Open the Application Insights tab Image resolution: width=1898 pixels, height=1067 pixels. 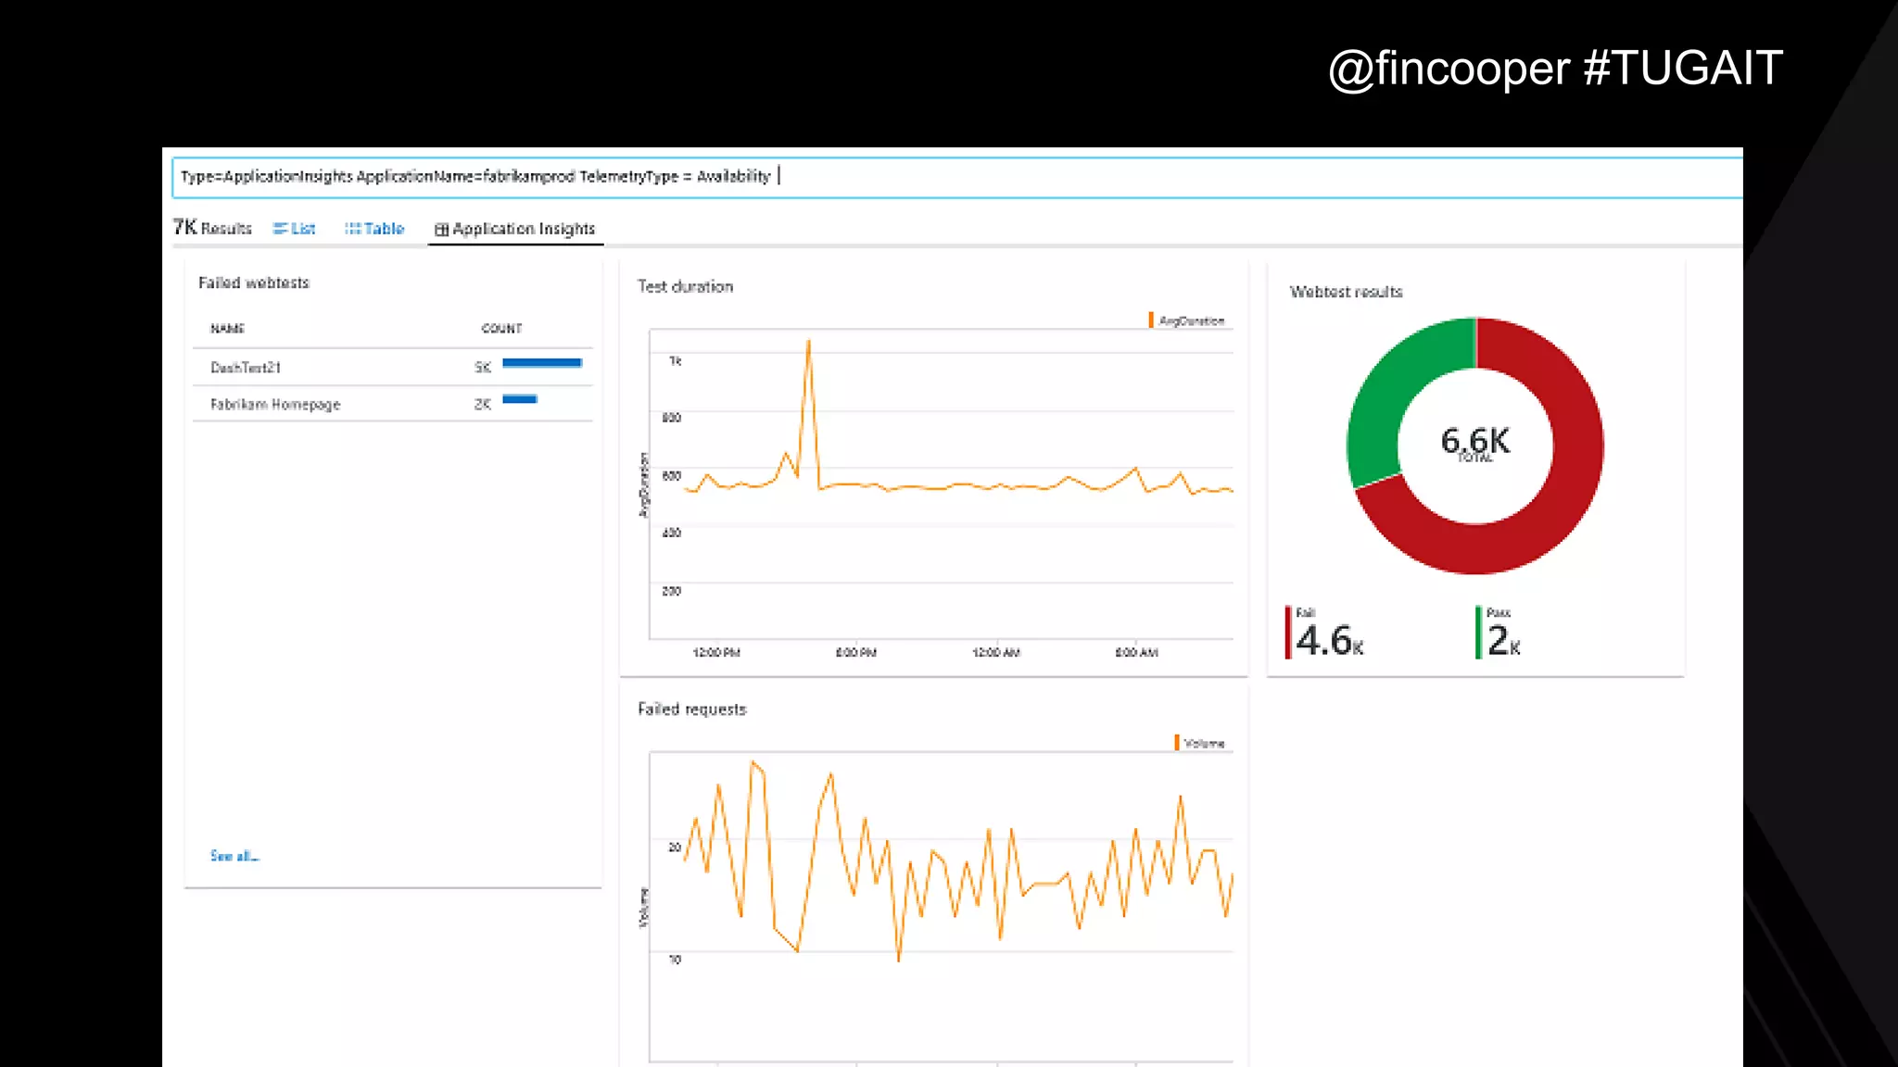pos(515,229)
